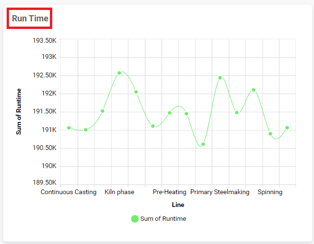Click the 192K y-axis tick label
The width and height of the screenshot is (314, 244).
point(49,94)
